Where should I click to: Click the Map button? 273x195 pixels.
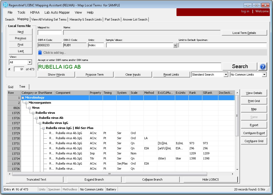pos(254,109)
